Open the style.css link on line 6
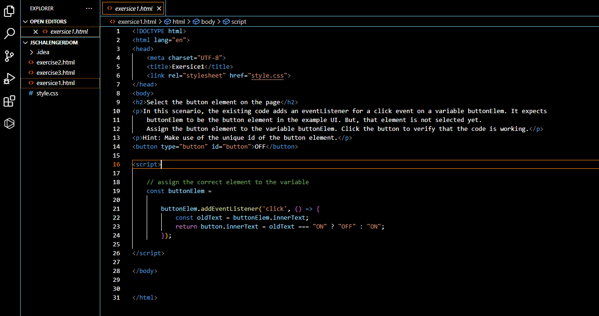Screen dimensions: 599x316 (x=267, y=75)
